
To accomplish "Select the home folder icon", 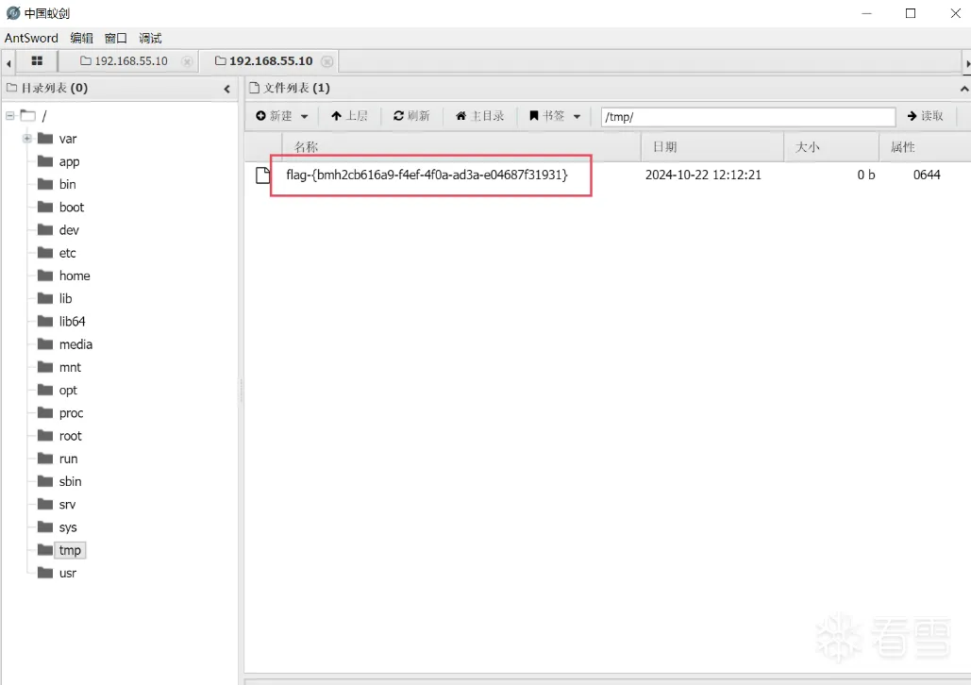I will 45,276.
